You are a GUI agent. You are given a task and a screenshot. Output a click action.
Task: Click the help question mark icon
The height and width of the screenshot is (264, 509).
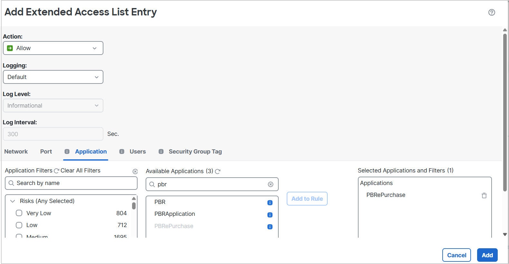492,13
